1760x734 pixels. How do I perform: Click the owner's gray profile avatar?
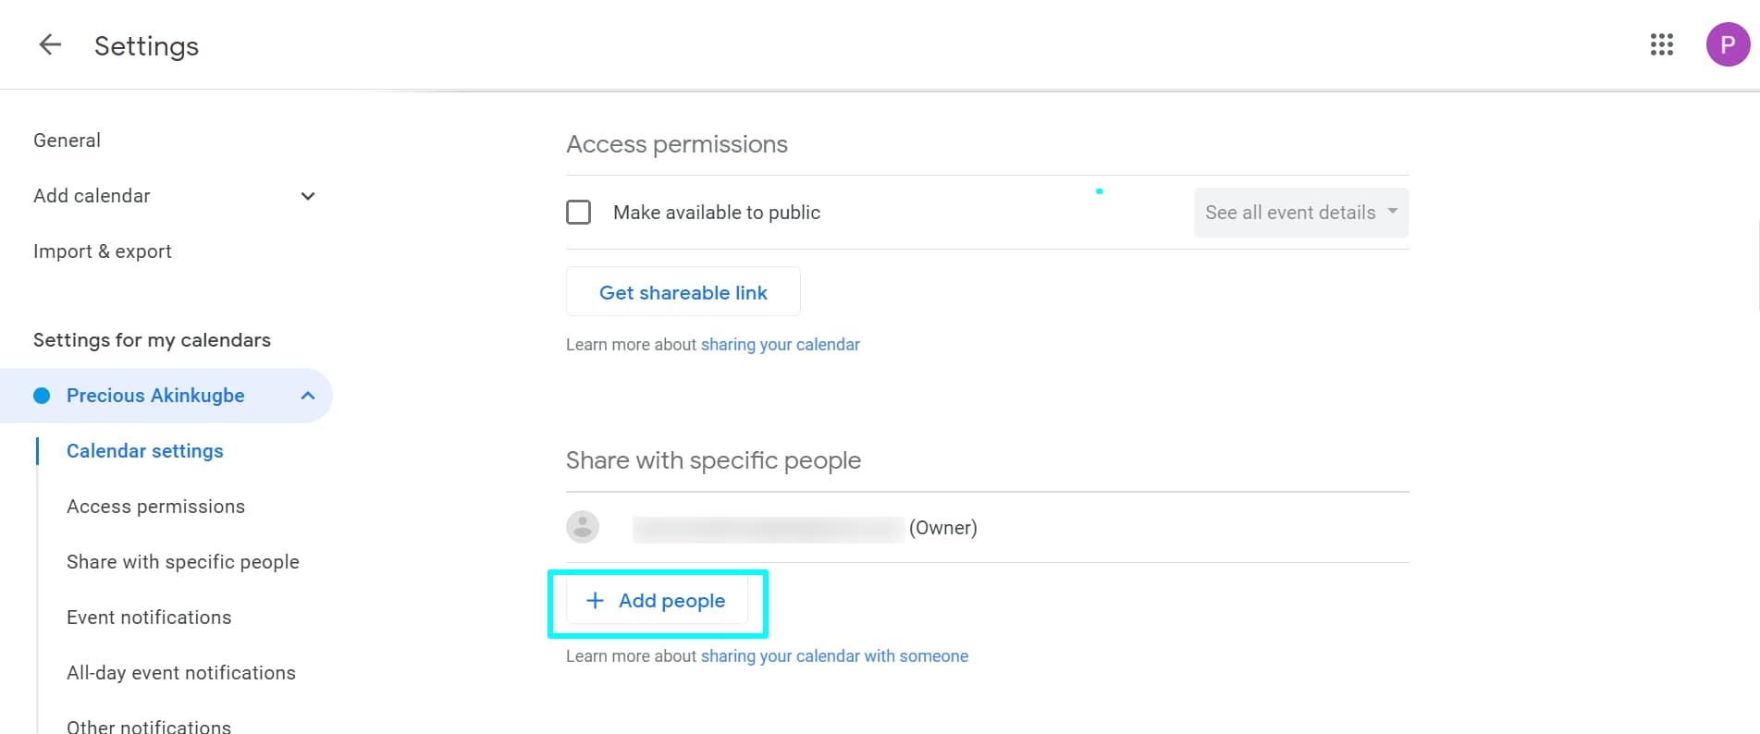pyautogui.click(x=583, y=527)
